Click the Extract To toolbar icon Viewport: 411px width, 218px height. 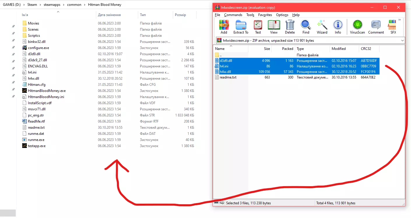[241, 27]
